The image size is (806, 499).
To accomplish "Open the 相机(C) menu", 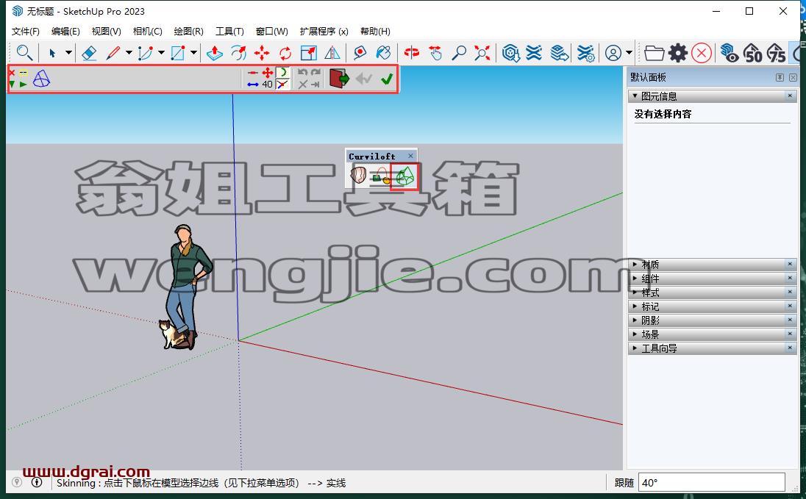I will tap(148, 32).
